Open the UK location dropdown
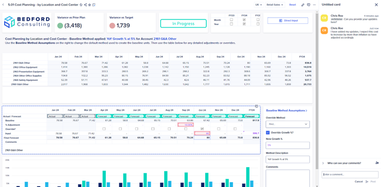The image size is (381, 187). click(x=259, y=5)
